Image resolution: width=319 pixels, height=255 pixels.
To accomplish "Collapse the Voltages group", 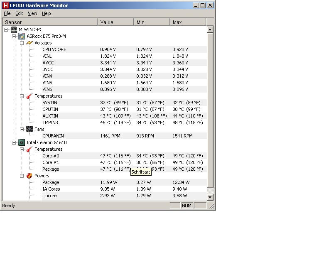I will 22,43.
